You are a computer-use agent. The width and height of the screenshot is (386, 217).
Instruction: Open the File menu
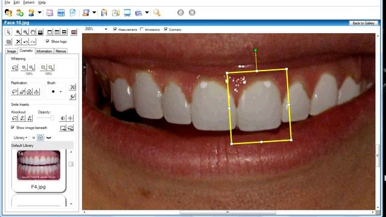point(7,2)
